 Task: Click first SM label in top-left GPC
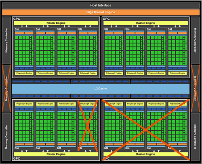(17, 29)
